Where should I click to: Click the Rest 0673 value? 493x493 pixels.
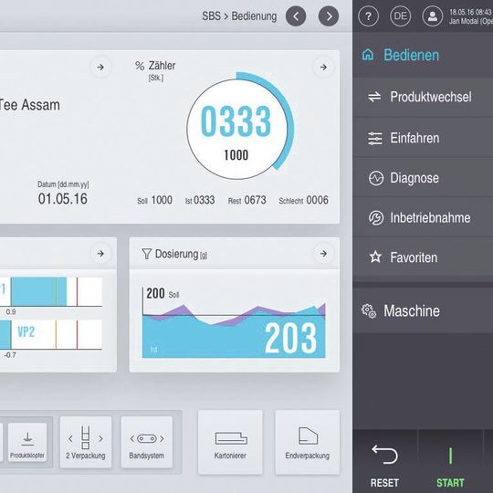[x=247, y=200]
